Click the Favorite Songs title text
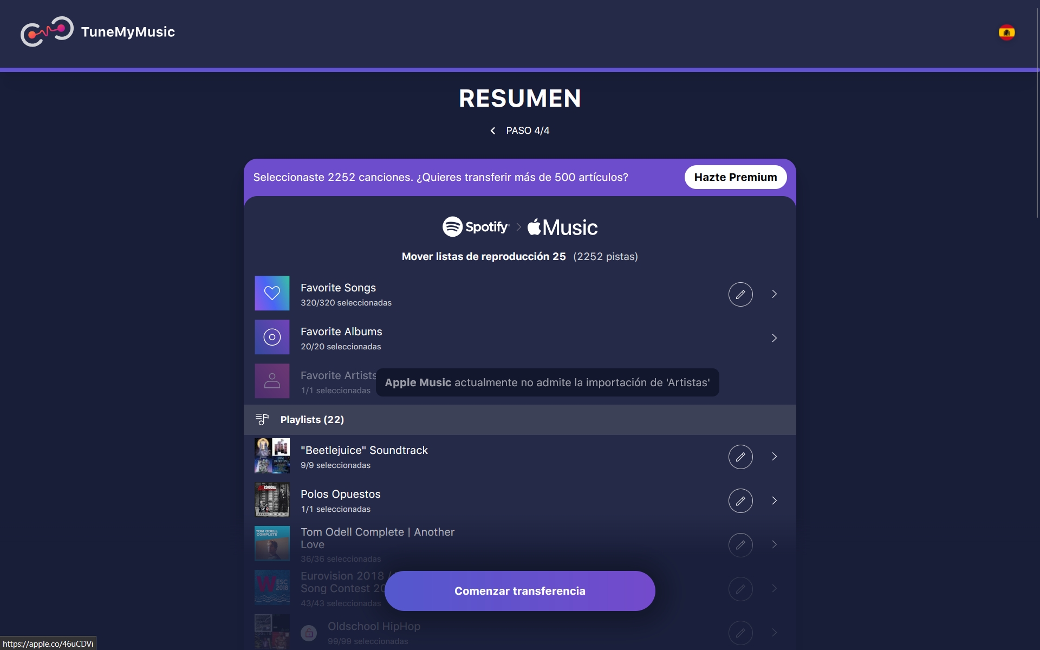1040x650 pixels. [x=338, y=288]
